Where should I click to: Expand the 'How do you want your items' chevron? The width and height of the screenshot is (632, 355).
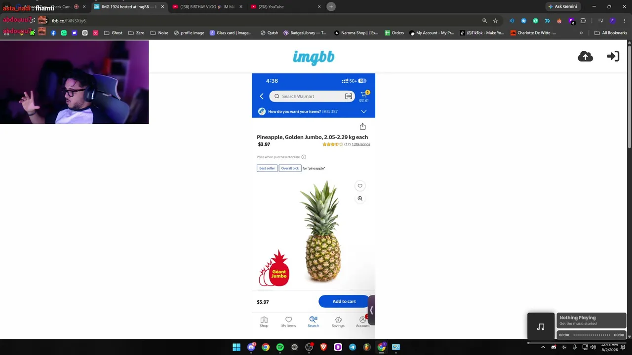point(364,112)
